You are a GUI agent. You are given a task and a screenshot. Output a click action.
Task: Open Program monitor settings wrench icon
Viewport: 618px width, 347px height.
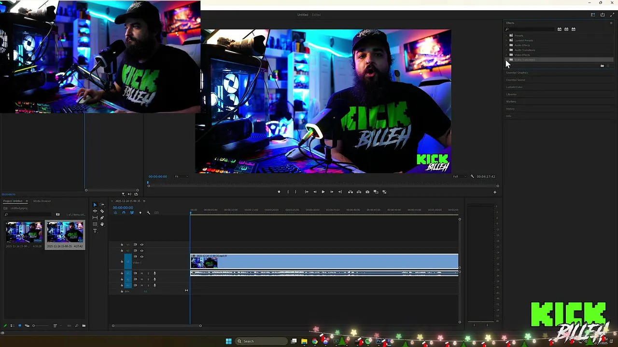[x=472, y=176]
